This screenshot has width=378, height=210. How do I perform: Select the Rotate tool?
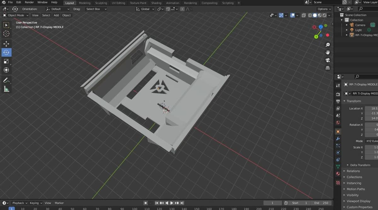pos(6,52)
